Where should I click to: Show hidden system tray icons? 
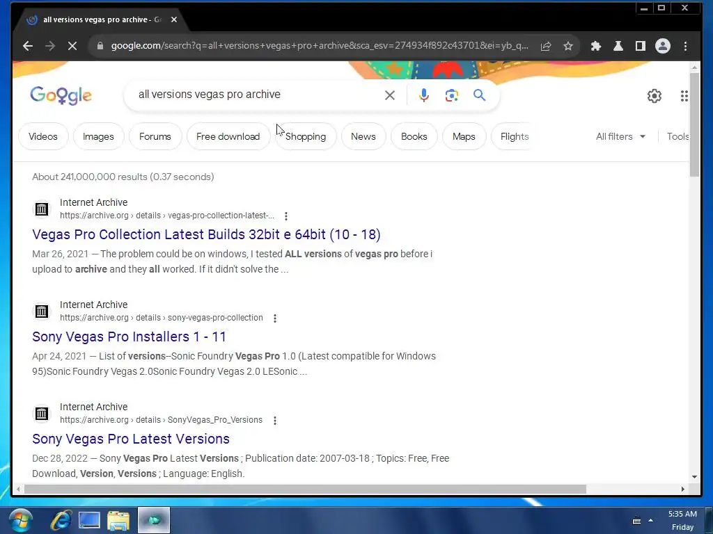tap(651, 520)
